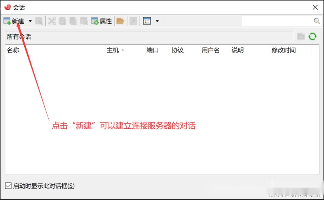Click the 所有会话 path bar

149,37
